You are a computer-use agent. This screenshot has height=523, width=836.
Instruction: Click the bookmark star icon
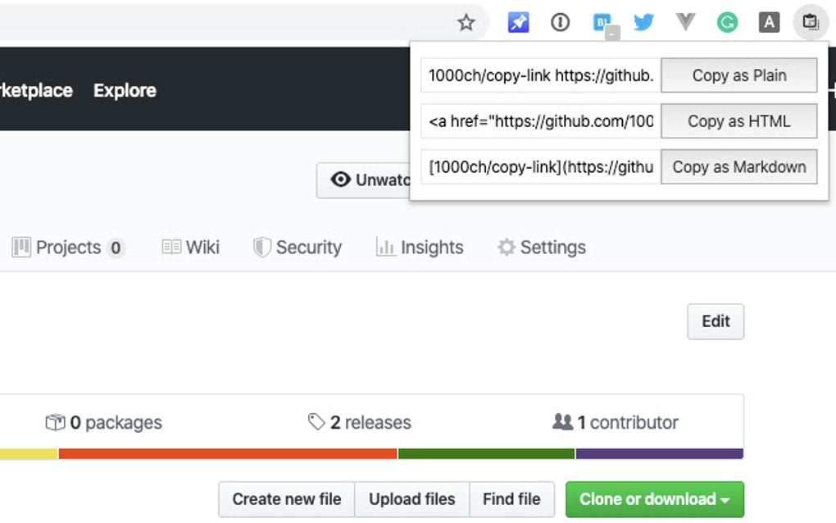pos(466,22)
